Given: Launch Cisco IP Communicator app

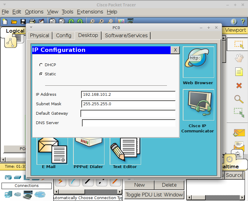Looking at the screenshot, I should 198,105.
